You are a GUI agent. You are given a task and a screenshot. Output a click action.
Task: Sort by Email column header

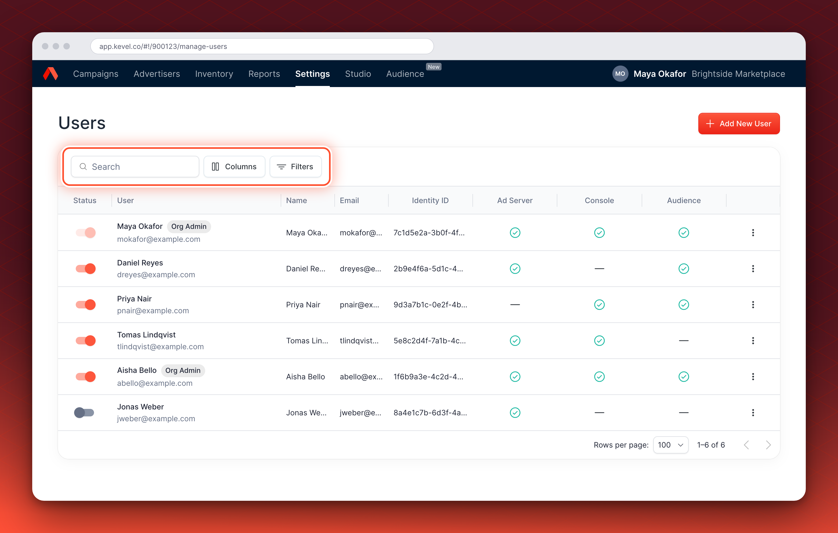click(x=349, y=200)
